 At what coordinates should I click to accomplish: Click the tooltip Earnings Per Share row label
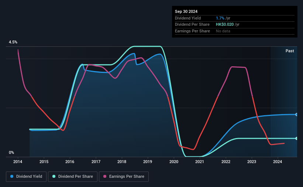pyautogui.click(x=192, y=31)
